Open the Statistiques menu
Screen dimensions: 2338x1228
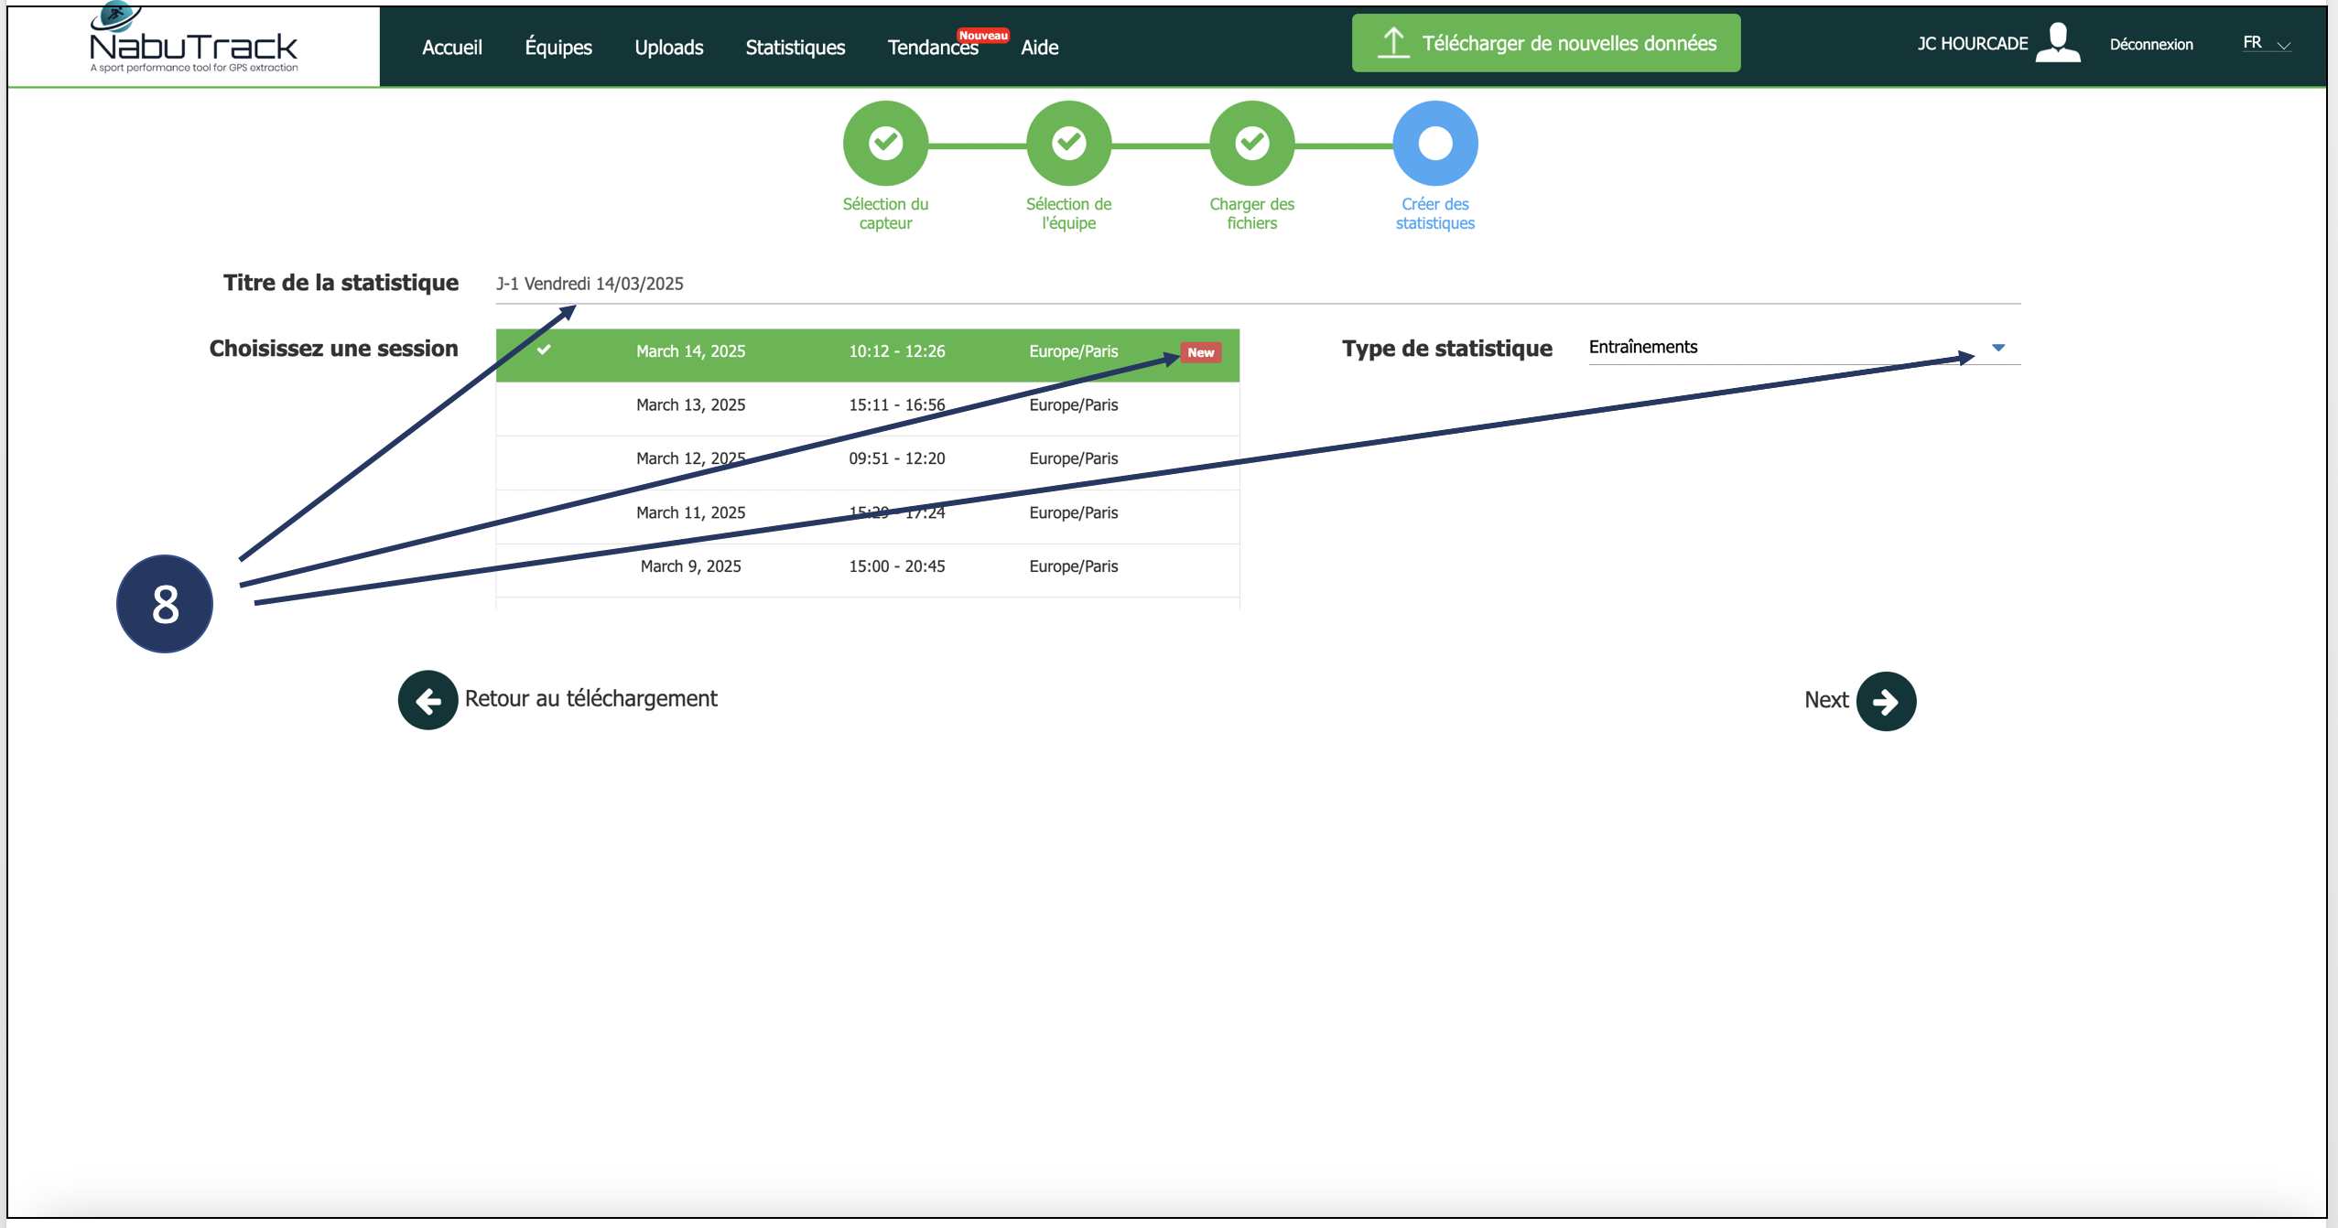(x=795, y=48)
